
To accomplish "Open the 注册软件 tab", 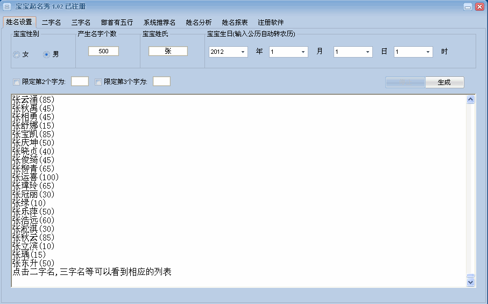I will click(271, 23).
